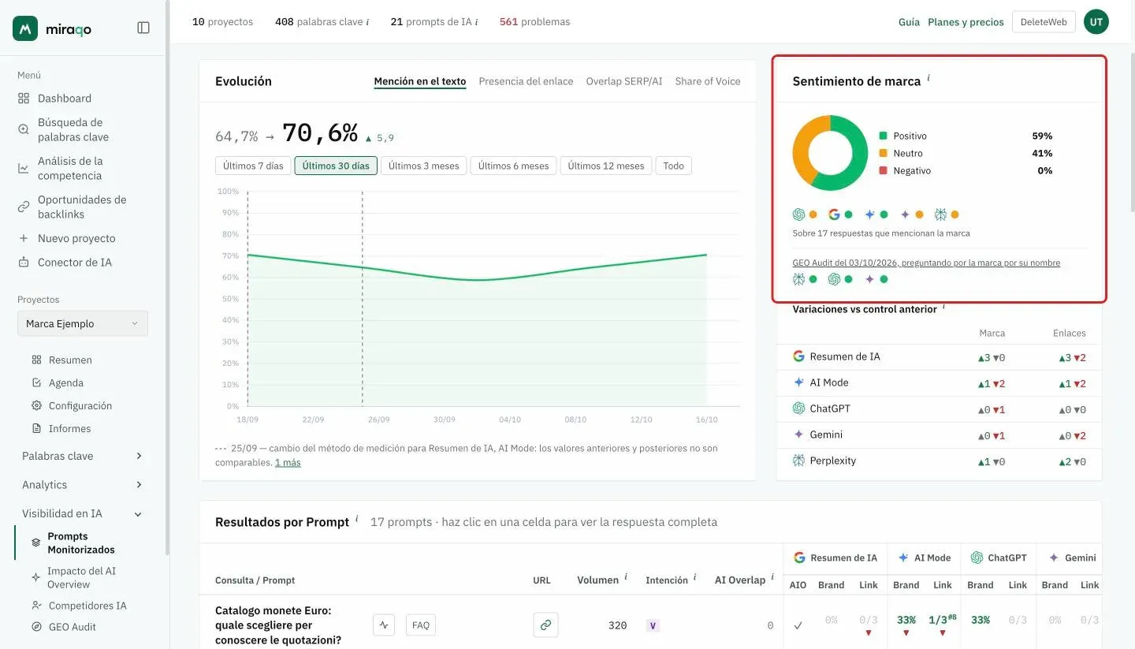Switch to Overlap SERP/AI tab

624,81
